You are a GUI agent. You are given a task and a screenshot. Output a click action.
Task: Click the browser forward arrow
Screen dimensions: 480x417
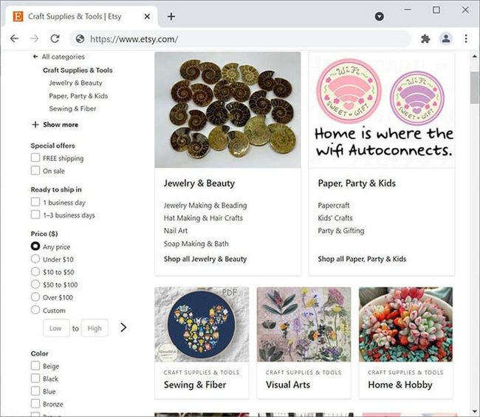pos(35,38)
